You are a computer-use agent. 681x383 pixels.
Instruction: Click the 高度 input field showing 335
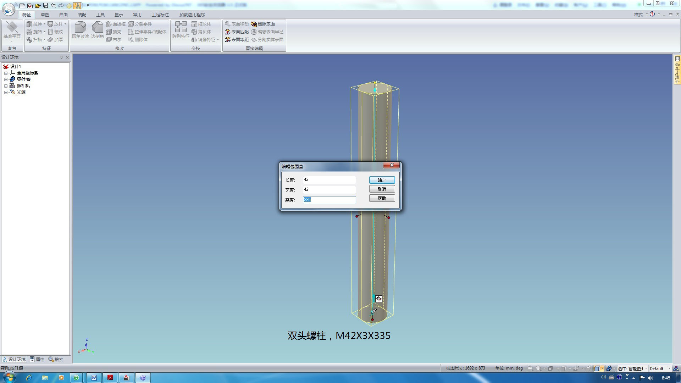coord(329,200)
